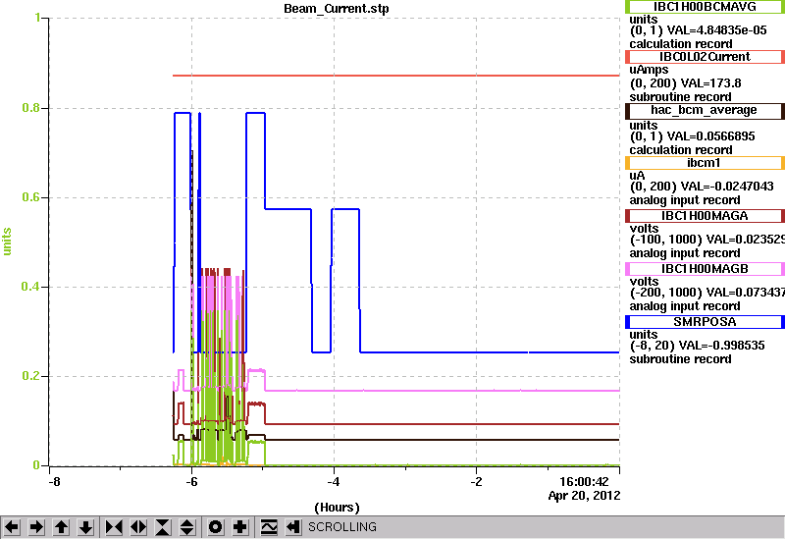Select the IBC1H00MAGA legend entry
Image resolution: width=785 pixels, height=539 pixels.
click(x=705, y=216)
